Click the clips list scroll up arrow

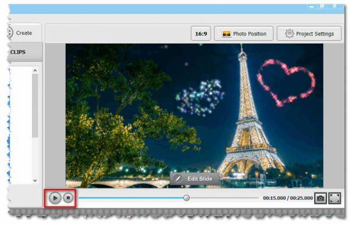click(x=35, y=70)
